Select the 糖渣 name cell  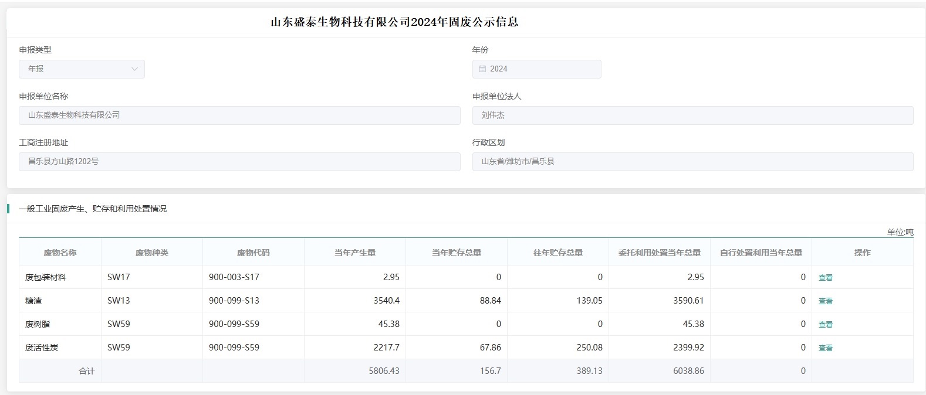60,301
